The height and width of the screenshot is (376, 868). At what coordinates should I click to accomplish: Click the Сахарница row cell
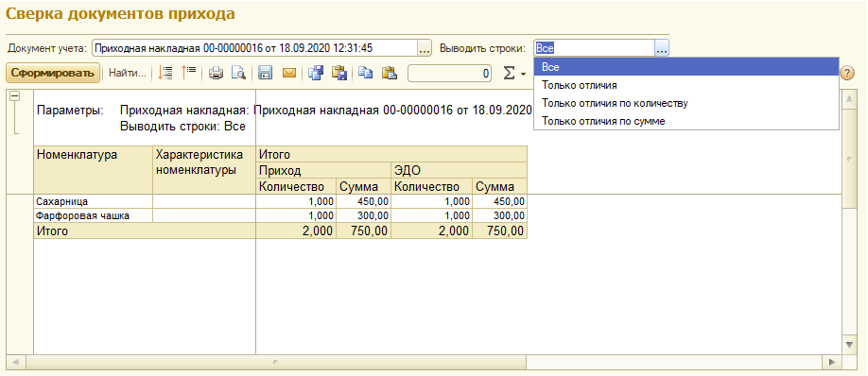tap(93, 201)
